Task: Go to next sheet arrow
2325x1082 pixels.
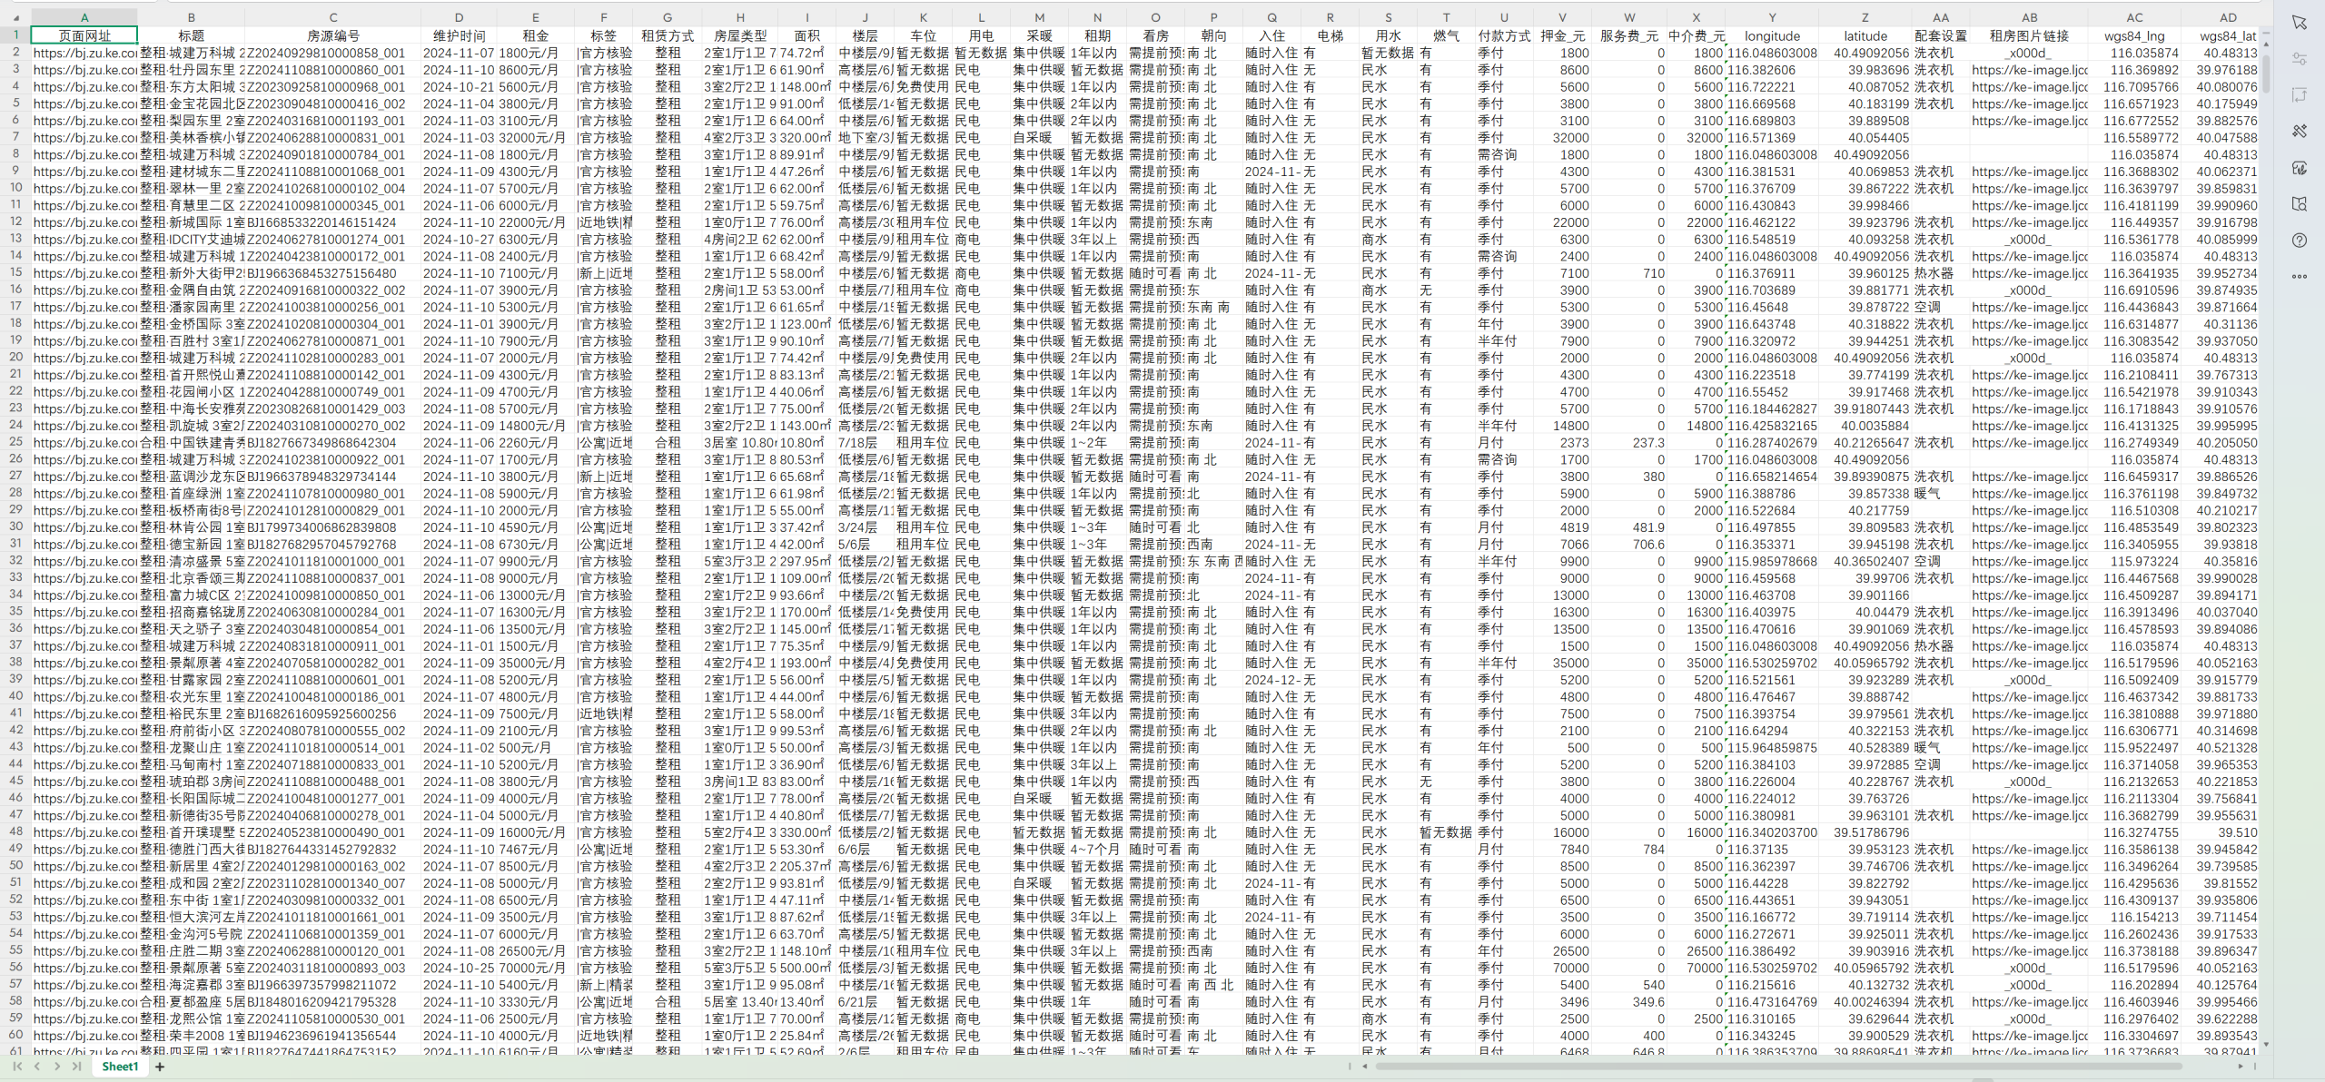Action: (56, 1067)
